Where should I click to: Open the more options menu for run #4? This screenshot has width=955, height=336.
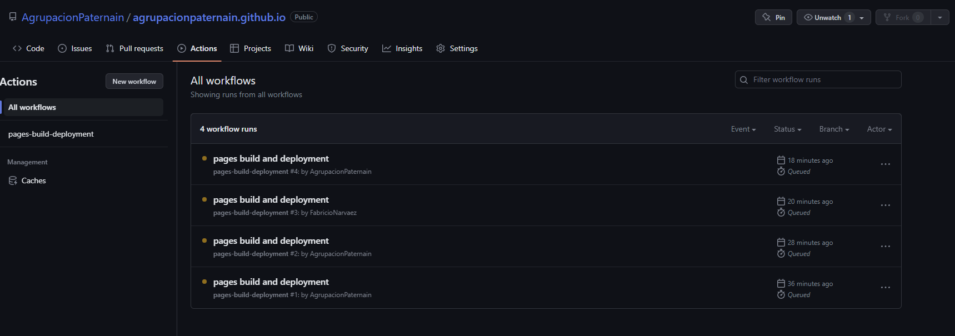point(886,164)
